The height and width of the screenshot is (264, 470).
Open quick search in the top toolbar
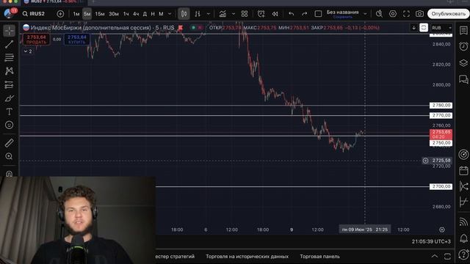(x=379, y=14)
